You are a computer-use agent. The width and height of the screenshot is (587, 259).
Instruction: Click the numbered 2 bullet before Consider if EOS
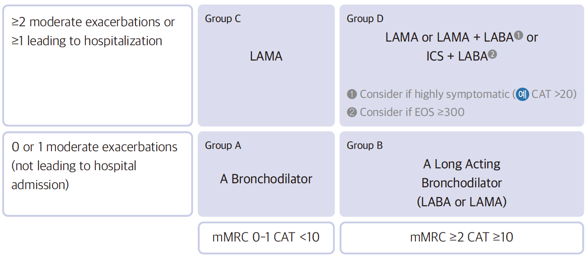tap(352, 112)
